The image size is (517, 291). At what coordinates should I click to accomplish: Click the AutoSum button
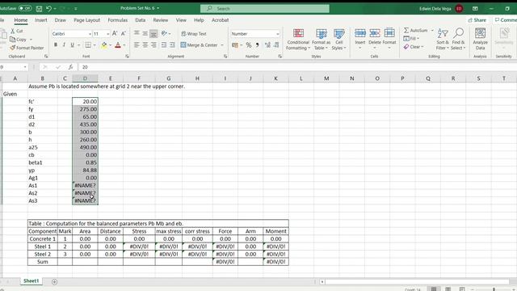click(416, 31)
